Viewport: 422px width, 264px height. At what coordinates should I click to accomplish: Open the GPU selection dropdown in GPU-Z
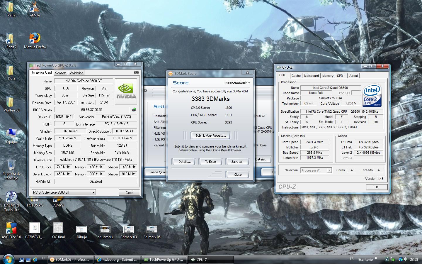point(64,192)
